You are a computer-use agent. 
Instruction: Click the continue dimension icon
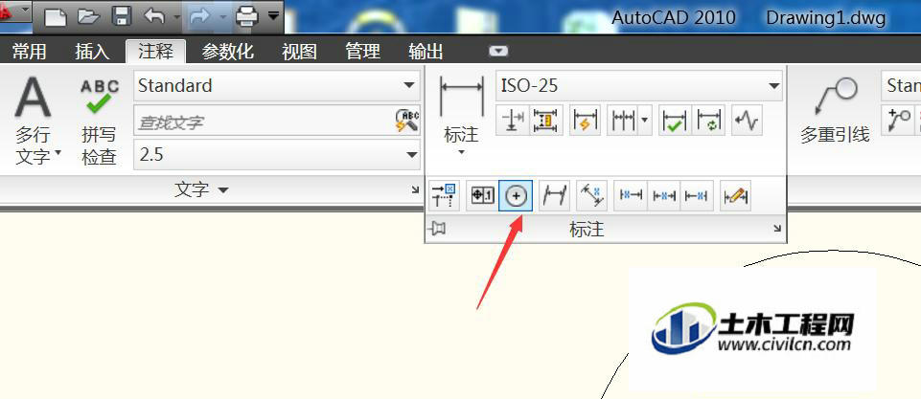[x=623, y=121]
